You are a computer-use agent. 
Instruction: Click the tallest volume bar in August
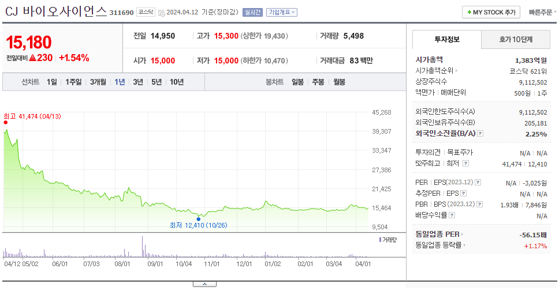click(142, 247)
